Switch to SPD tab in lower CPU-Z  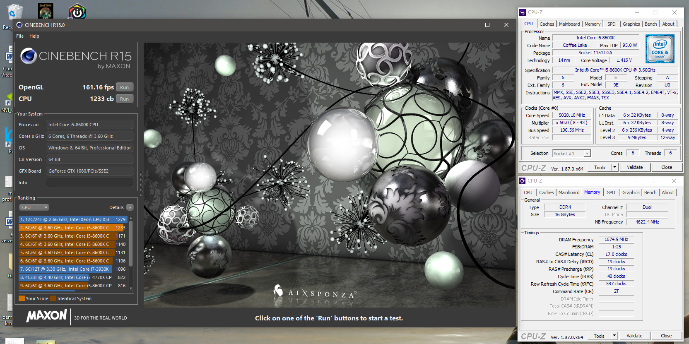click(611, 192)
